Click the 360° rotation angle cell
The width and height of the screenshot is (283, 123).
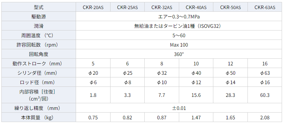[x=179, y=54]
